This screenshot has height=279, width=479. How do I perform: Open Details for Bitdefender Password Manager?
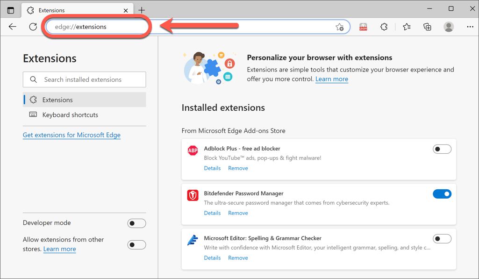[x=212, y=213]
